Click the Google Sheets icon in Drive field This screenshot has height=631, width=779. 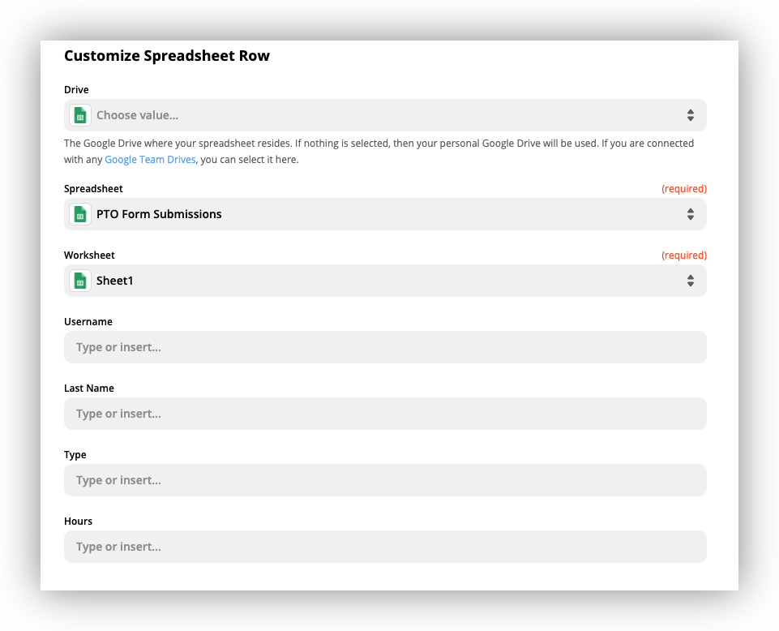(x=80, y=115)
